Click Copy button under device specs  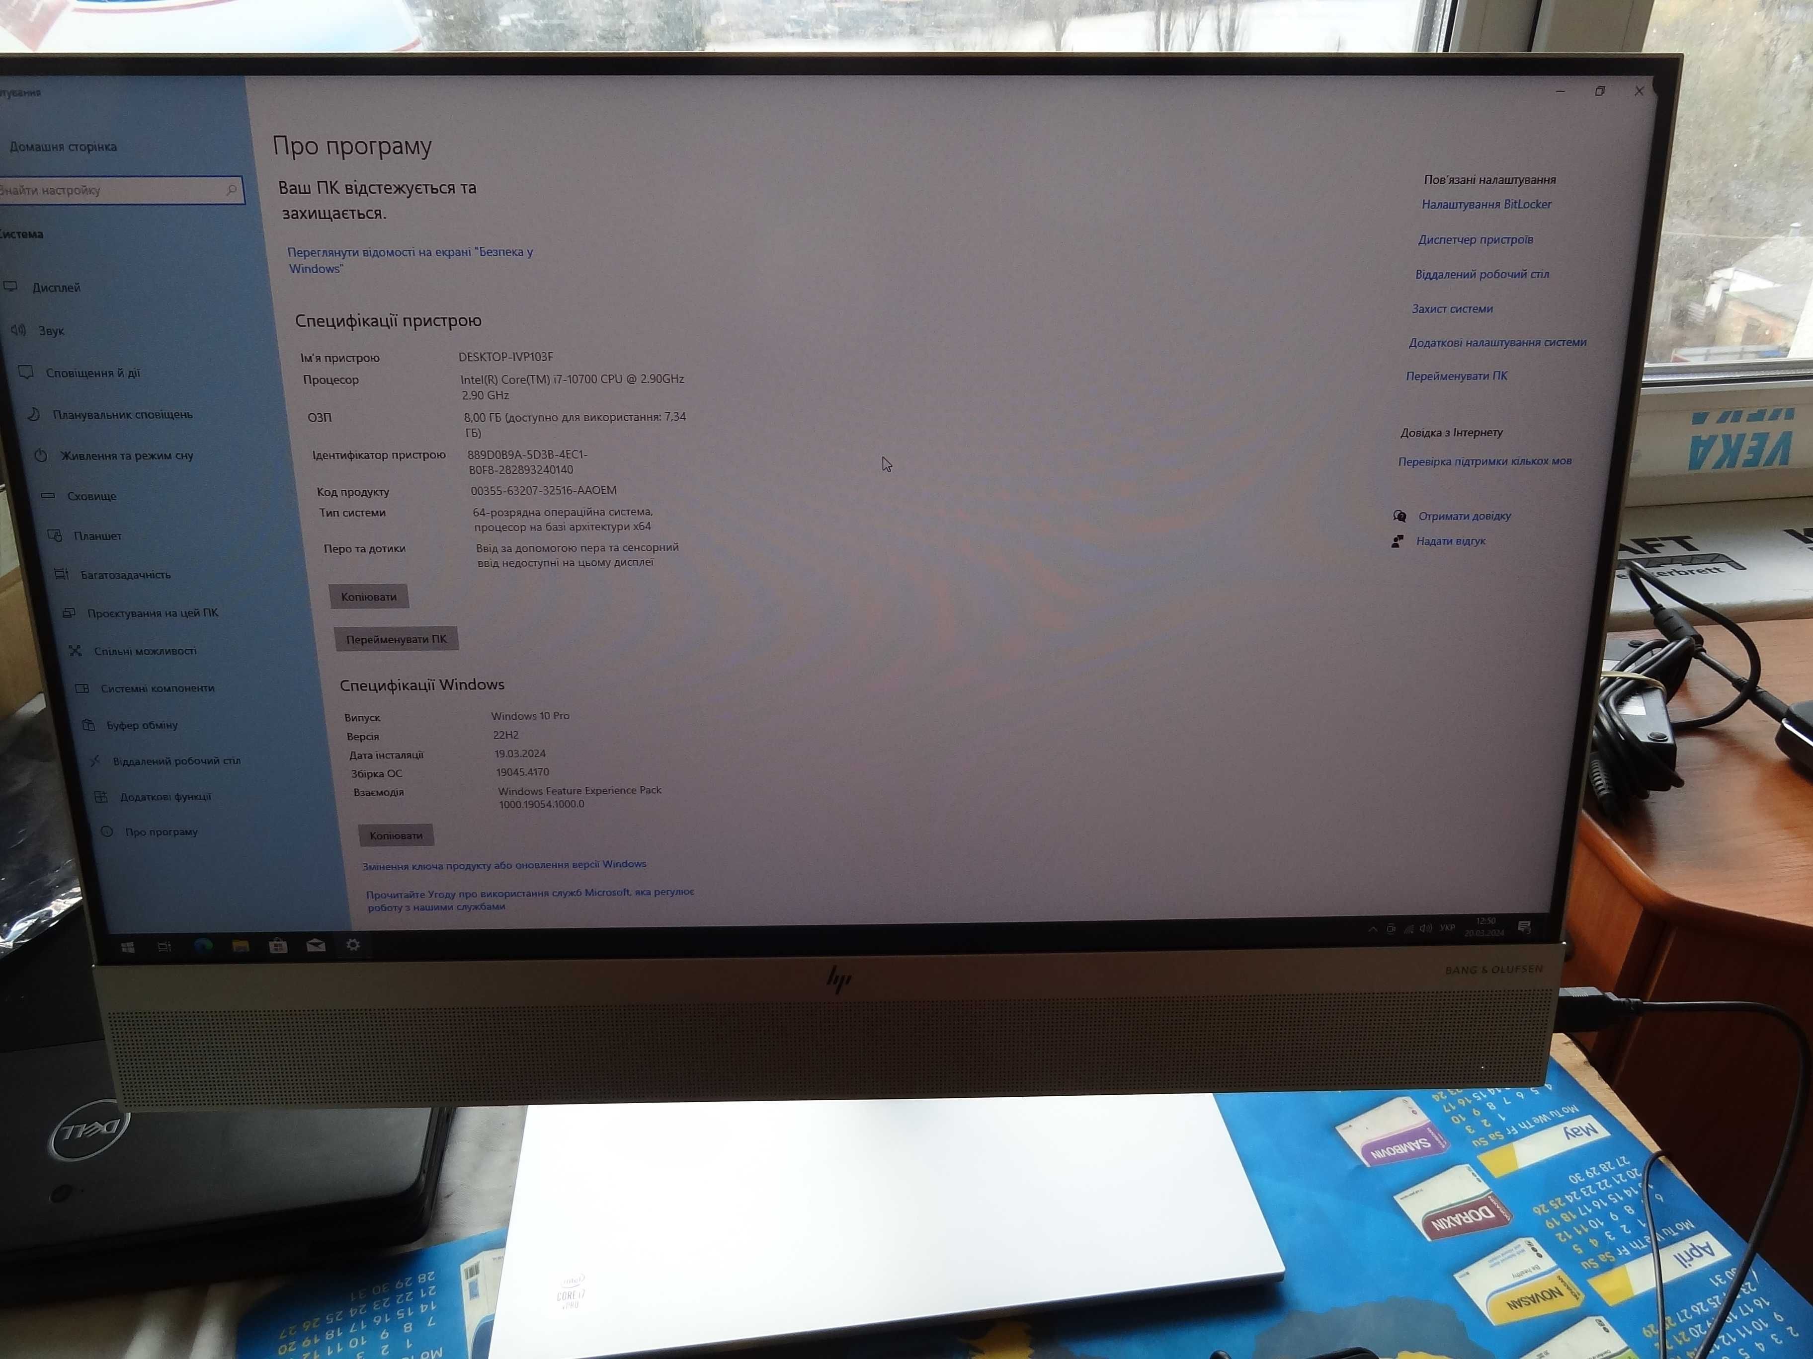(x=368, y=595)
